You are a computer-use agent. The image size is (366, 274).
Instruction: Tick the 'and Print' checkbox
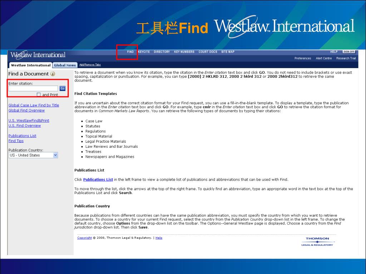pyautogui.click(x=39, y=95)
